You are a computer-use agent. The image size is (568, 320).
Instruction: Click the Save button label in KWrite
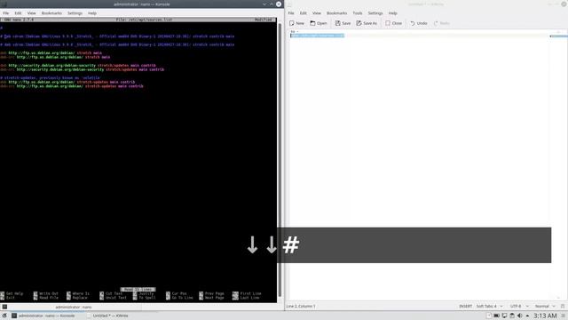pyautogui.click(x=346, y=23)
